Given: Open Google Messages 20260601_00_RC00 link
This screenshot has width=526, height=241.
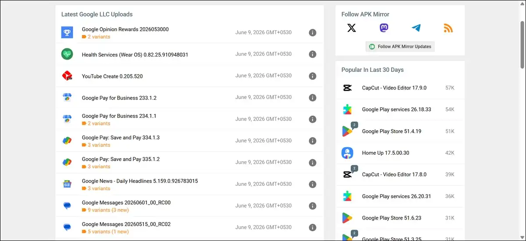Looking at the screenshot, I should click(x=126, y=202).
